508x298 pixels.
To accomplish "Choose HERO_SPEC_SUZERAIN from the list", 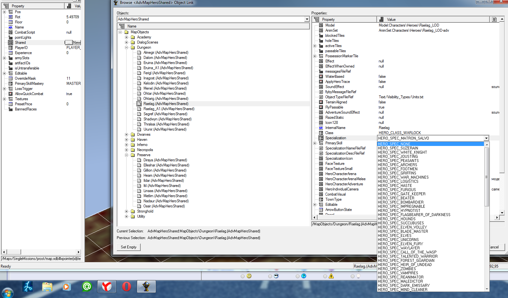I will (x=398, y=148).
